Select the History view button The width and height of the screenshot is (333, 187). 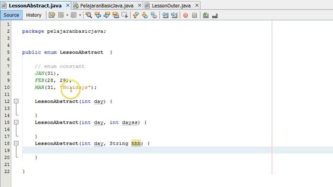pyautogui.click(x=33, y=15)
